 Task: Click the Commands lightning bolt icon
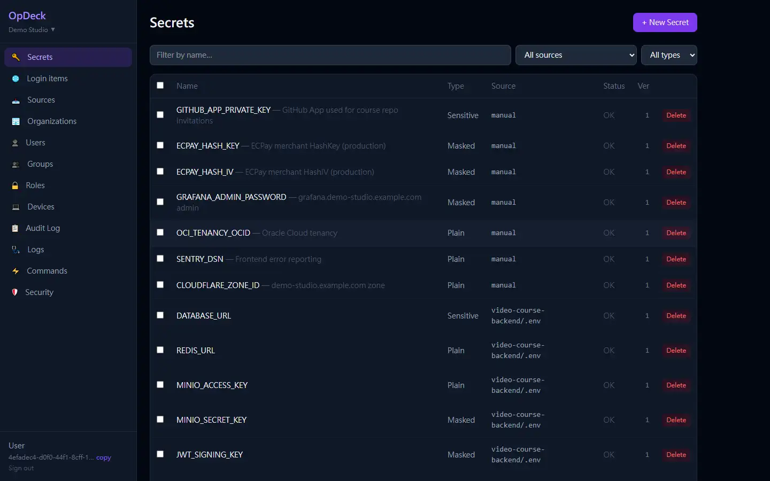pyautogui.click(x=16, y=271)
